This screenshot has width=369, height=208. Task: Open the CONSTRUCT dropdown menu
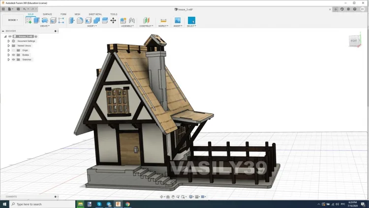point(147,26)
